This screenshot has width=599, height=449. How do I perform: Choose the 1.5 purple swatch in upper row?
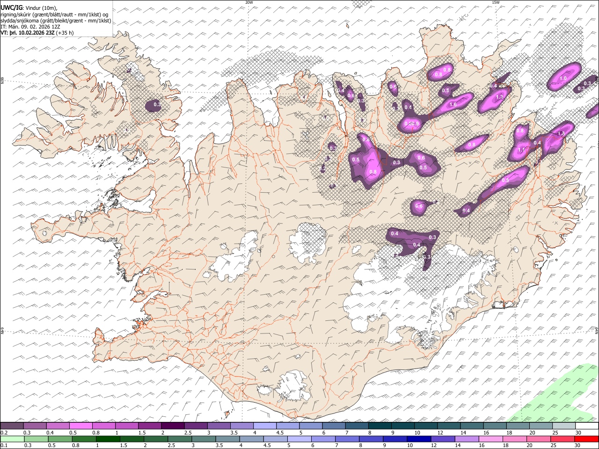[x=150, y=426]
